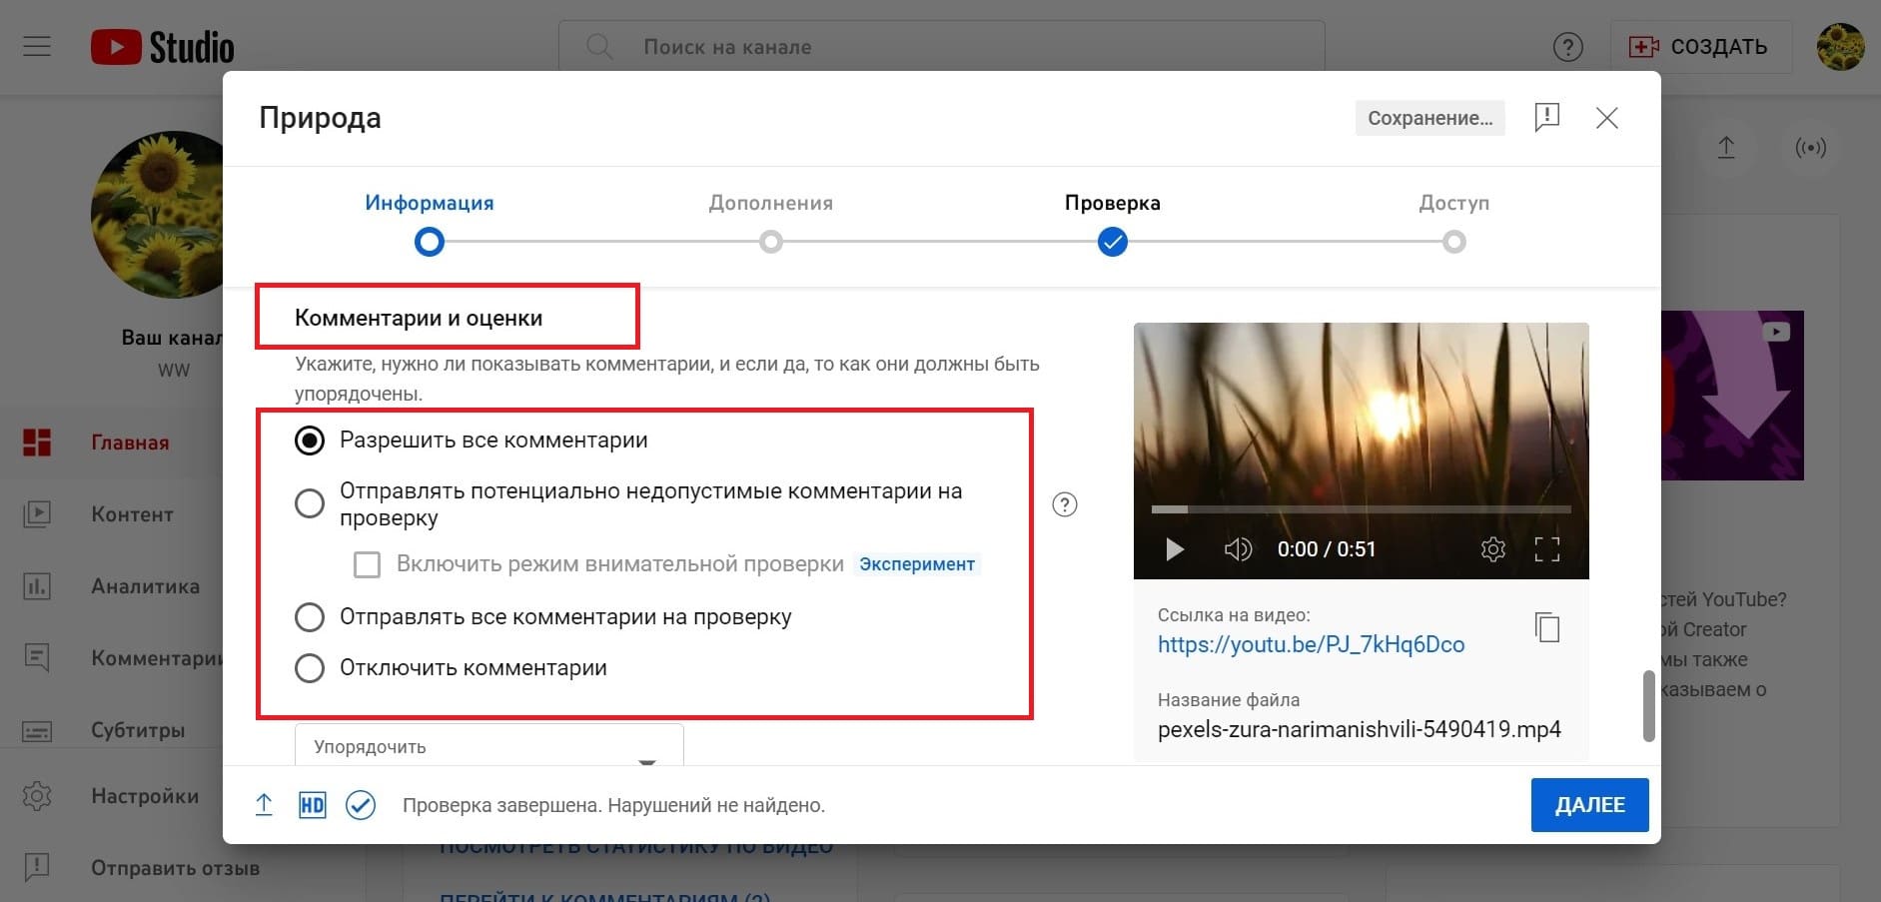
Task: Click the upload arrow icon behind dialog
Action: [x=1725, y=148]
